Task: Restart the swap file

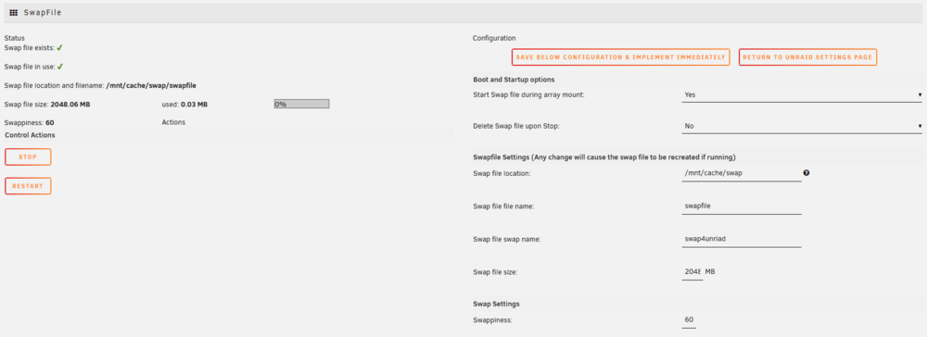Action: [28, 186]
